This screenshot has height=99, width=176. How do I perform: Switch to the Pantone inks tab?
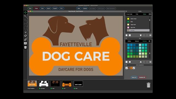[145, 41]
